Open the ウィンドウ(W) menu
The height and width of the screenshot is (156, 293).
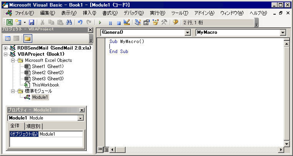pos(232,13)
